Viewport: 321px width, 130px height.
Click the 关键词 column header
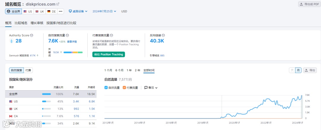click(x=91, y=87)
